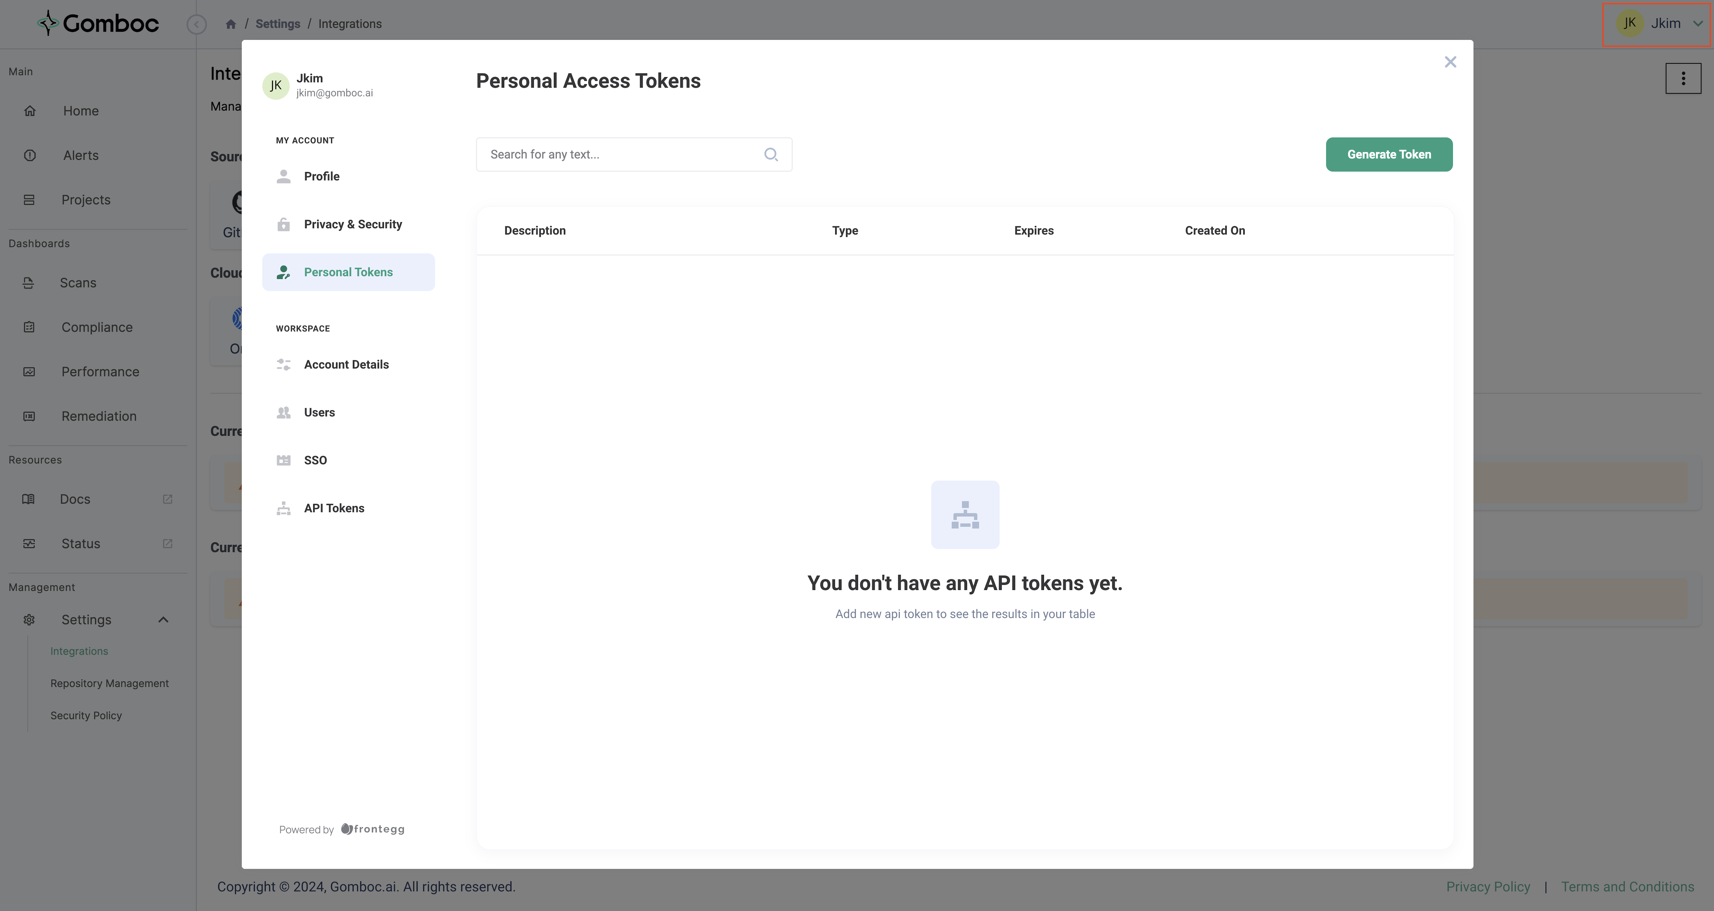Image resolution: width=1714 pixels, height=911 pixels.
Task: Collapse the sidebar with the arrow button
Action: point(196,24)
